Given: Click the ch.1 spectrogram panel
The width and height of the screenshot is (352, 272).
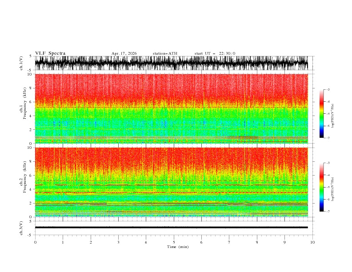Looking at the screenshot, I should click(x=171, y=108).
